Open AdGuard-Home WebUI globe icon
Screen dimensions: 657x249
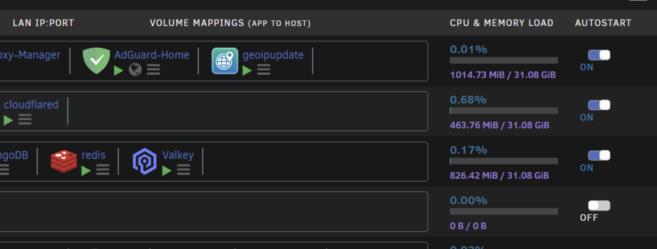point(135,69)
